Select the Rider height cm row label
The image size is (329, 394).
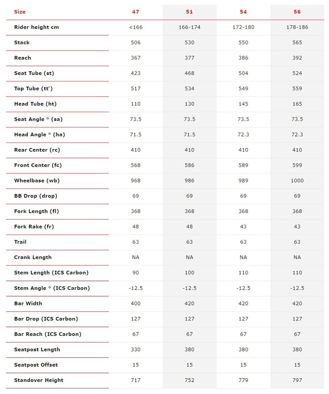pos(37,27)
